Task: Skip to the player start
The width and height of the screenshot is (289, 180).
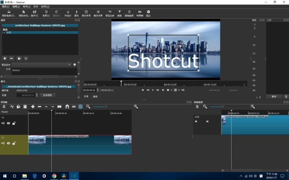Action: coord(143,90)
